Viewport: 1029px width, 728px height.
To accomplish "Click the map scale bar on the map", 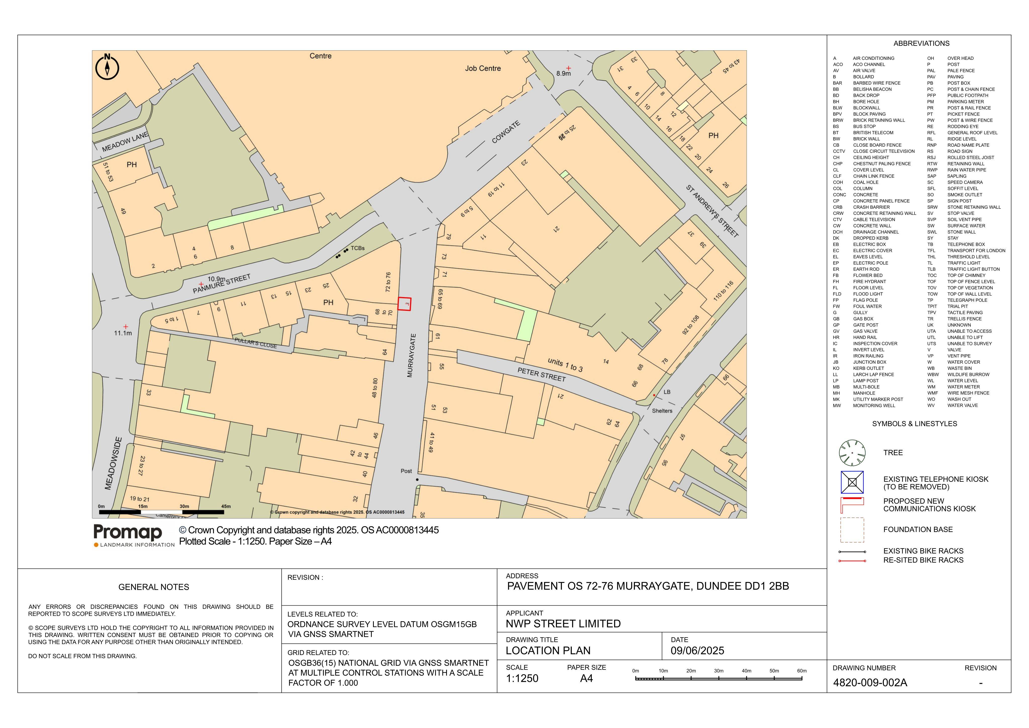I will pos(161,511).
